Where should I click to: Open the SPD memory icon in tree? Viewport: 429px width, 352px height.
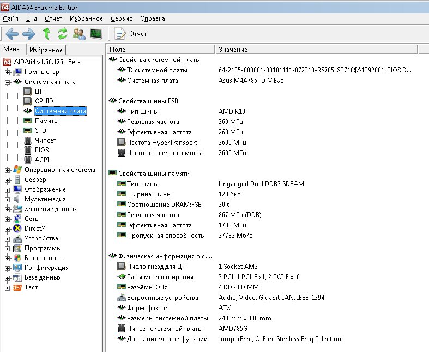point(28,130)
